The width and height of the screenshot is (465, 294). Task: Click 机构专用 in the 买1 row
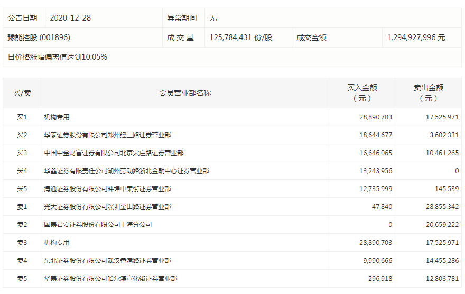[57, 117]
